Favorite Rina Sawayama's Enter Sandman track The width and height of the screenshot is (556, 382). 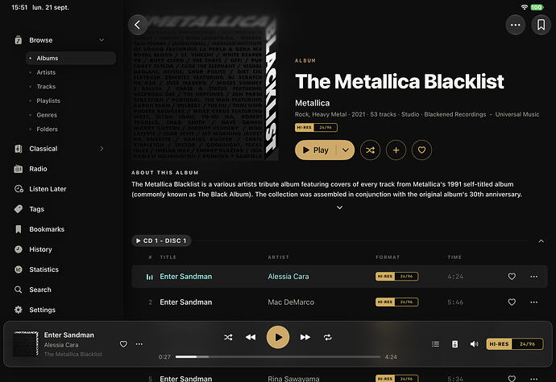[x=512, y=379]
